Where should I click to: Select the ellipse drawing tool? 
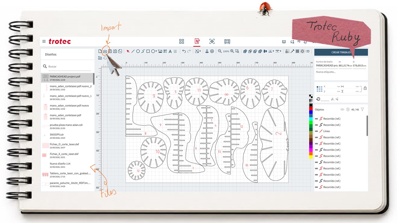pyautogui.click(x=138, y=51)
